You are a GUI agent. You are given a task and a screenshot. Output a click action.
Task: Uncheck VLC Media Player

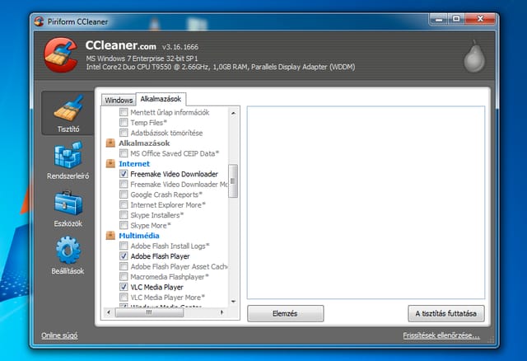click(x=124, y=287)
